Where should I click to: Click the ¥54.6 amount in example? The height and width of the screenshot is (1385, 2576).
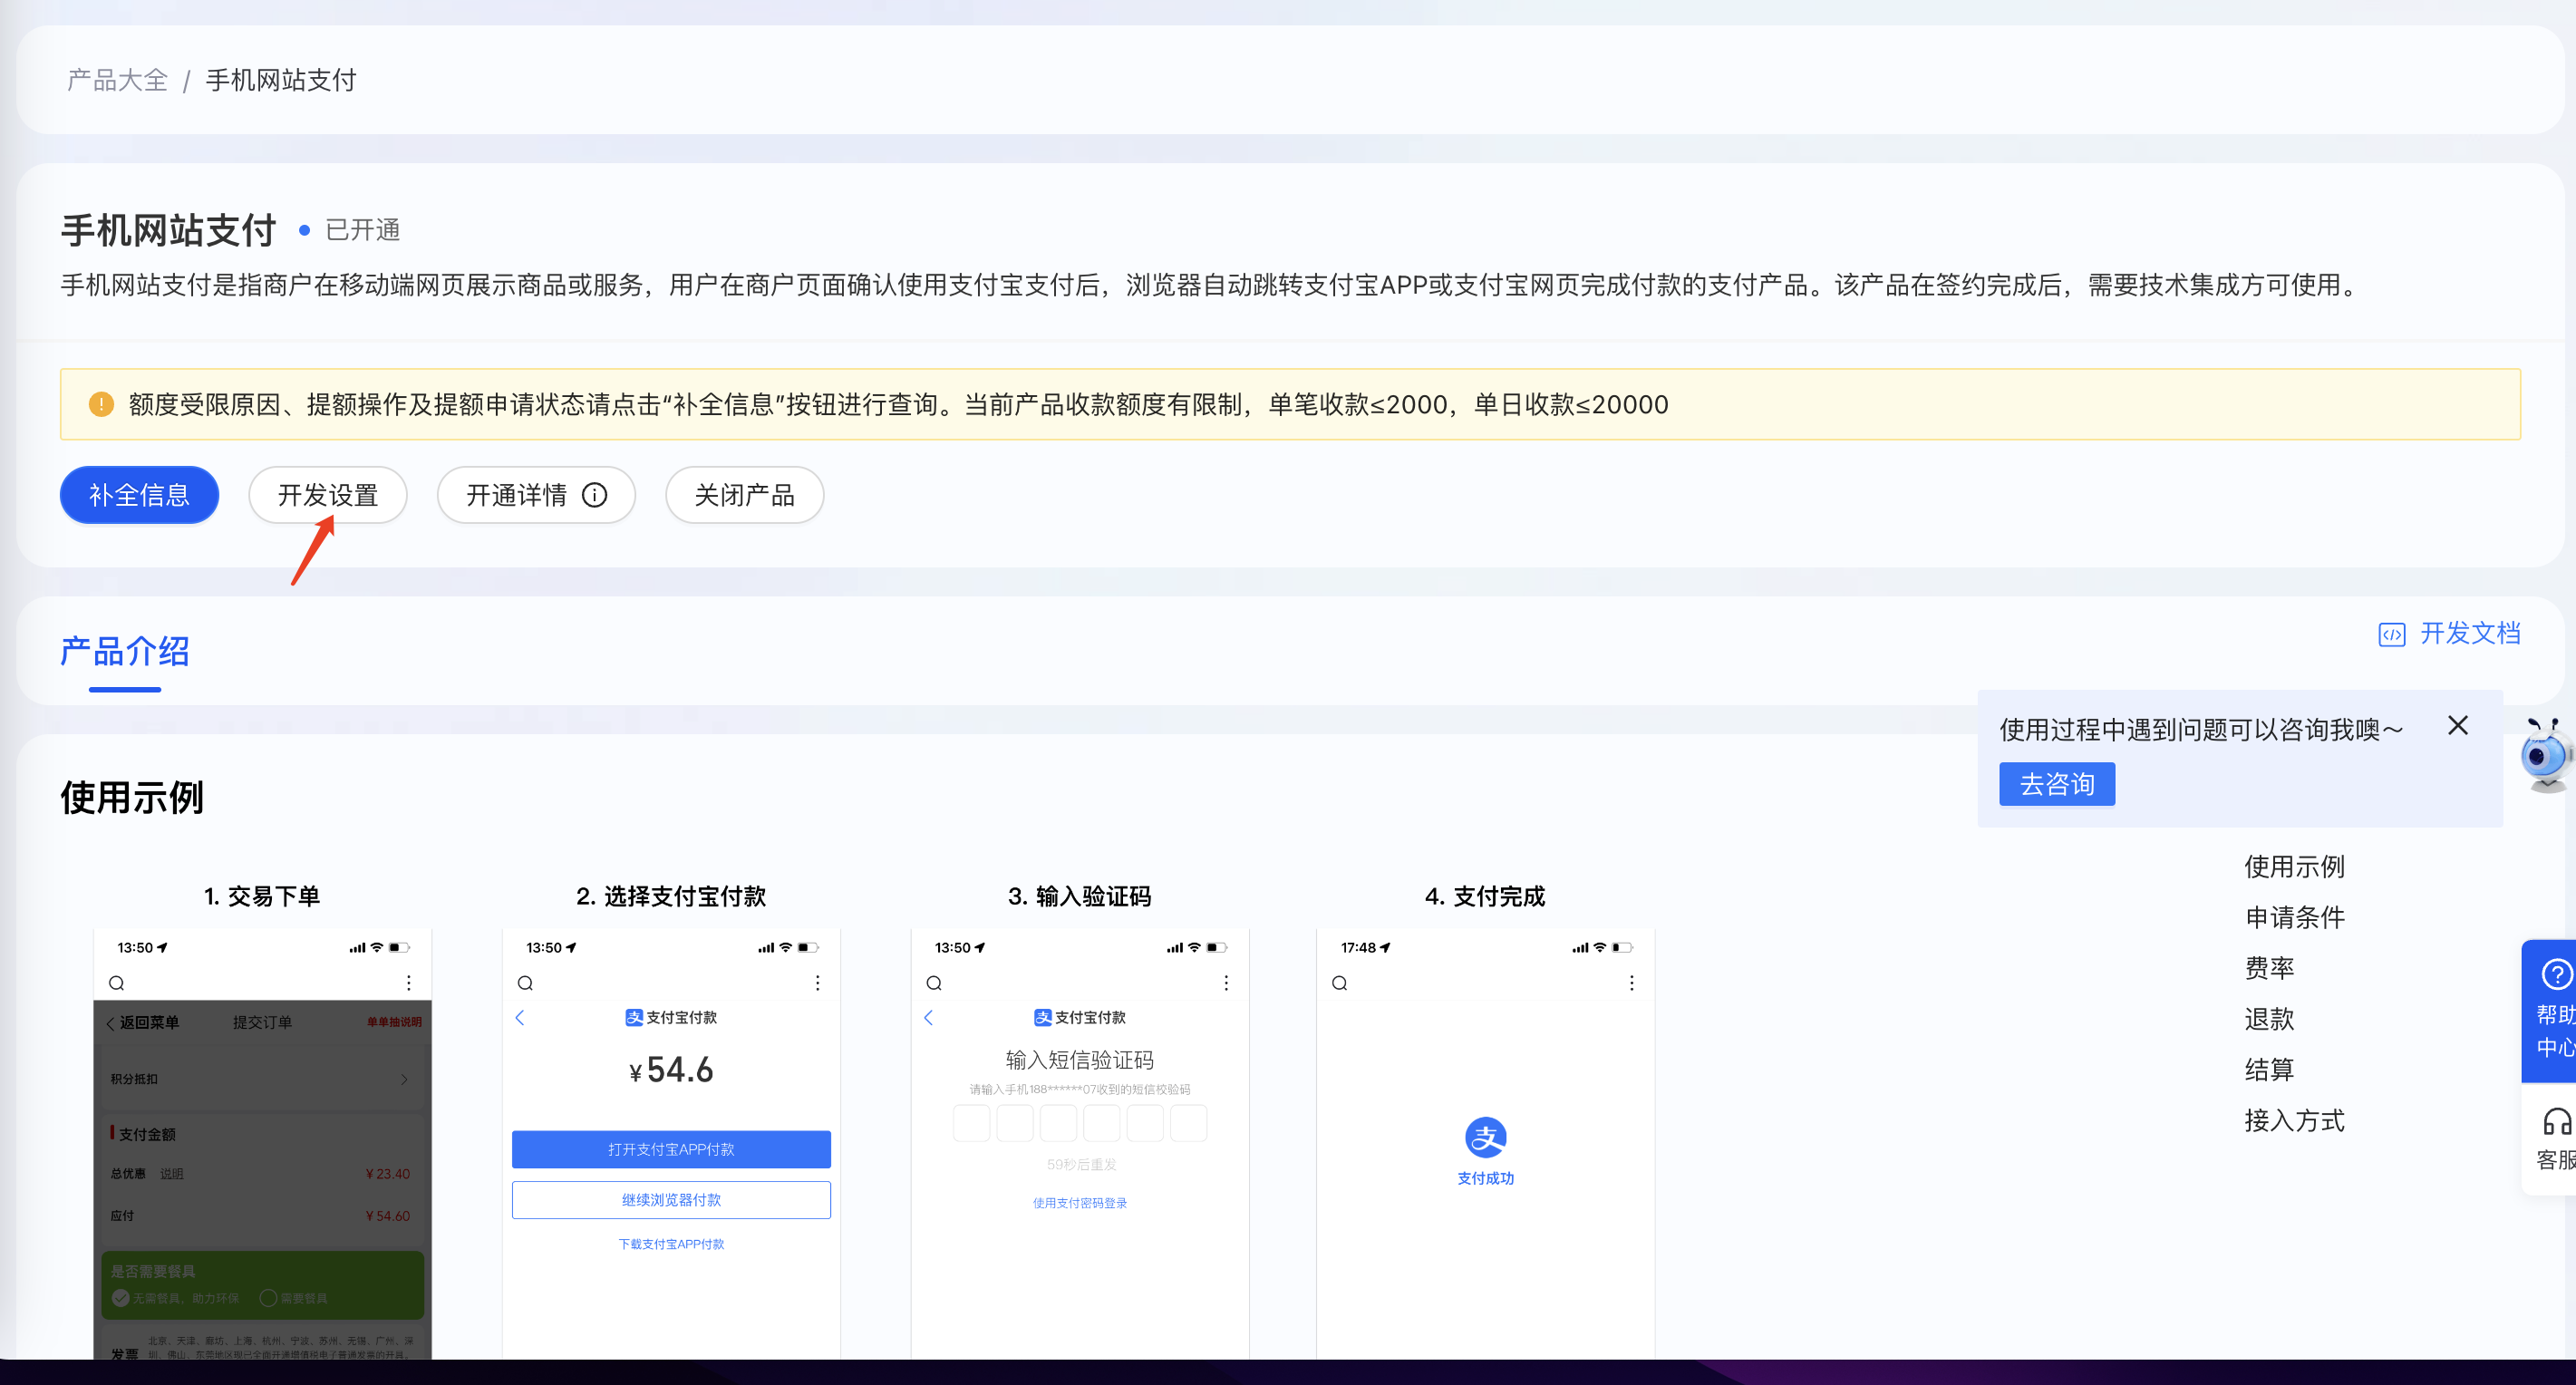(x=671, y=1070)
